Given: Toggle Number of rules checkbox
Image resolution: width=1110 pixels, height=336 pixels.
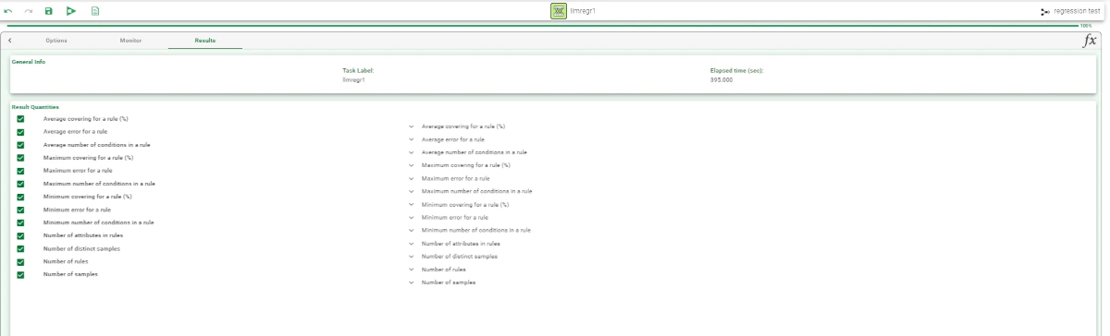Looking at the screenshot, I should click(20, 261).
